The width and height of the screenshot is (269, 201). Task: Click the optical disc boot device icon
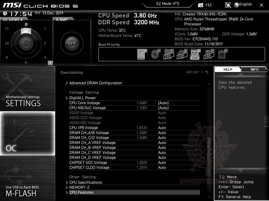[155, 54]
